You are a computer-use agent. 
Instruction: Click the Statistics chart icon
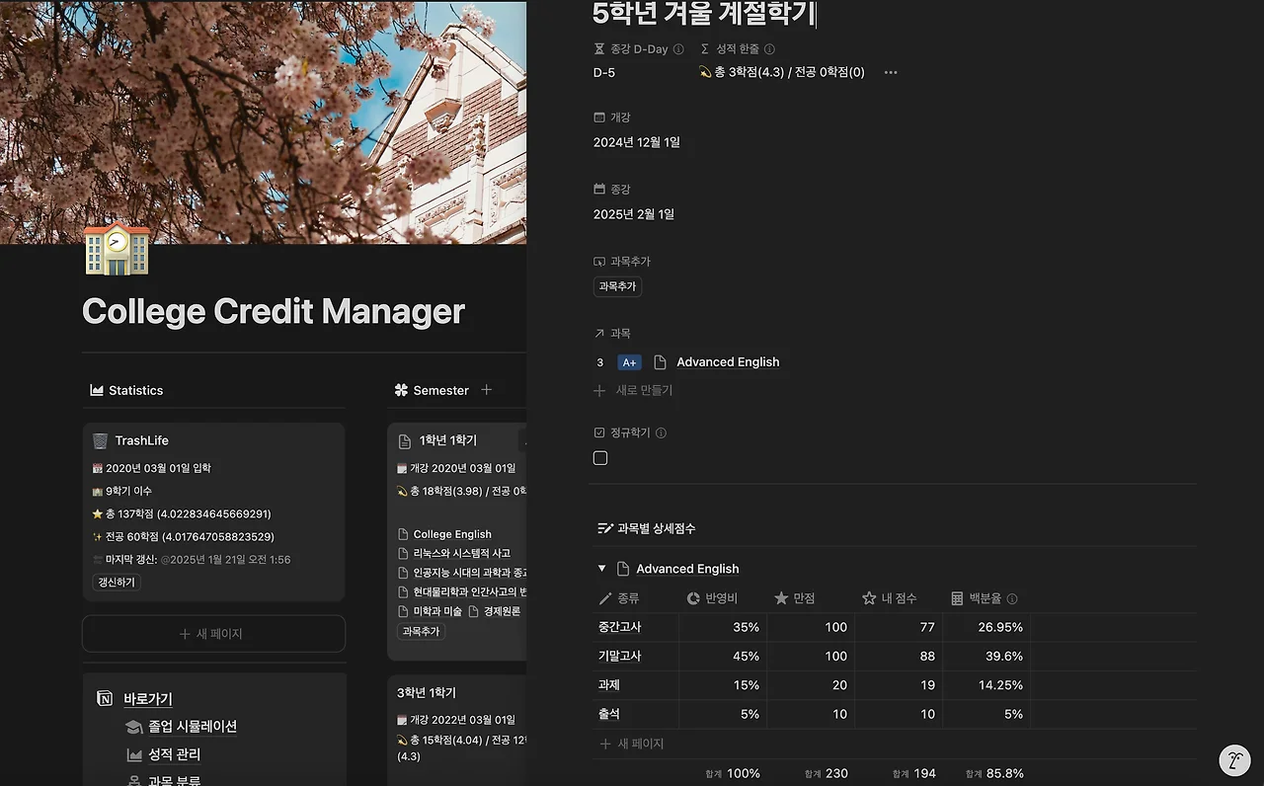97,390
